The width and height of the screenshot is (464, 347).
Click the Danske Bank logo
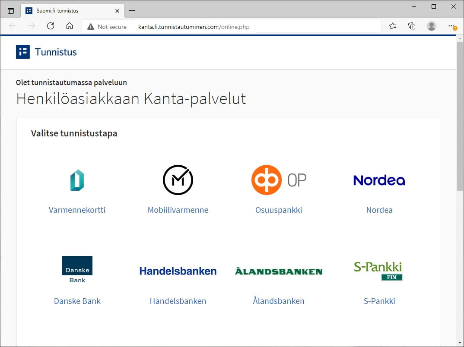coord(77,270)
